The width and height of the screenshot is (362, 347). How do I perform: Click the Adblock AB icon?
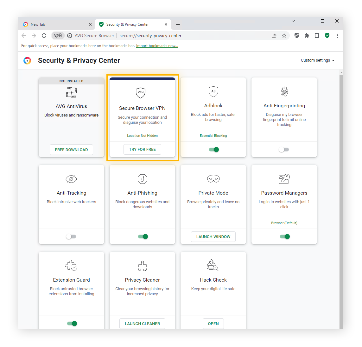click(213, 92)
